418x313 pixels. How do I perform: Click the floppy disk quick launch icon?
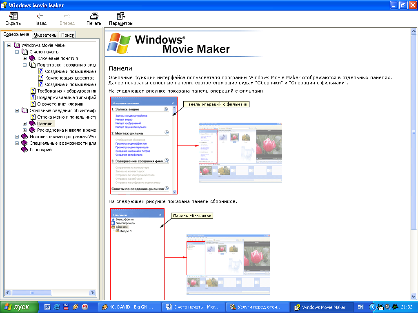click(x=66, y=307)
